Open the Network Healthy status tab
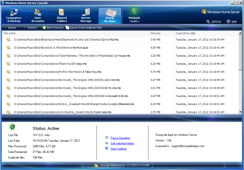This screenshot has height=170, width=244. (x=134, y=16)
